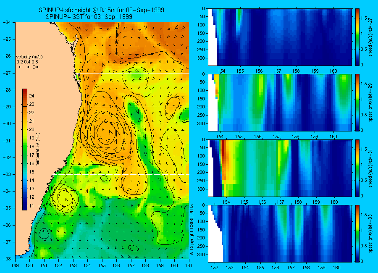Image resolution: width=378 pixels, height=273 pixels.
Task: Click the '161' longitude label on the map axis
Action: (189, 265)
